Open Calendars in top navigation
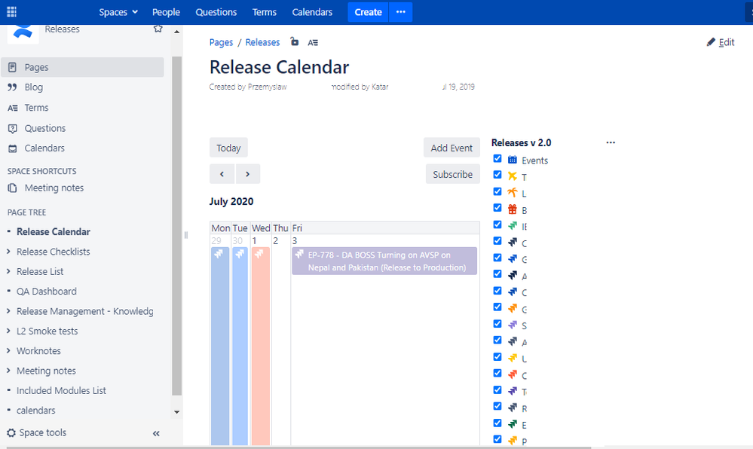Image resolution: width=753 pixels, height=449 pixels. 312,12
